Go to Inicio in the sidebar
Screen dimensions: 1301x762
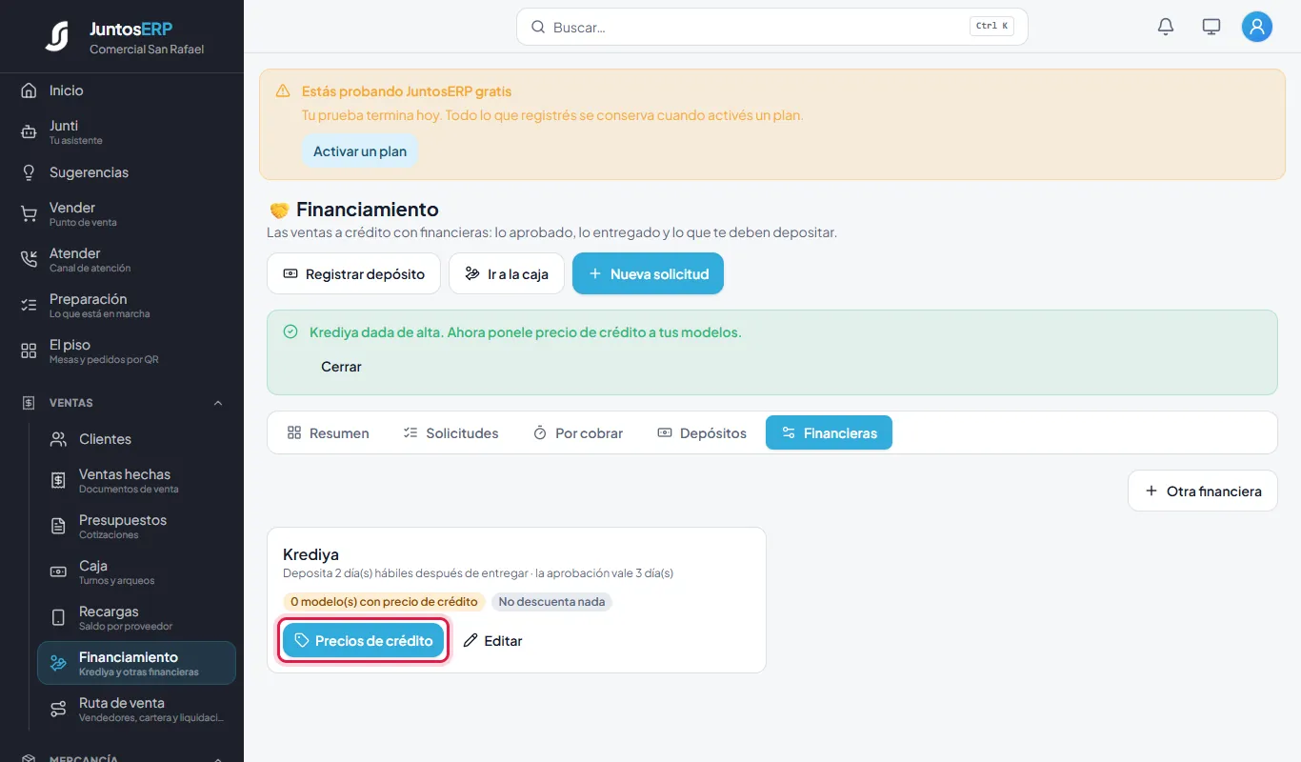[x=122, y=90]
